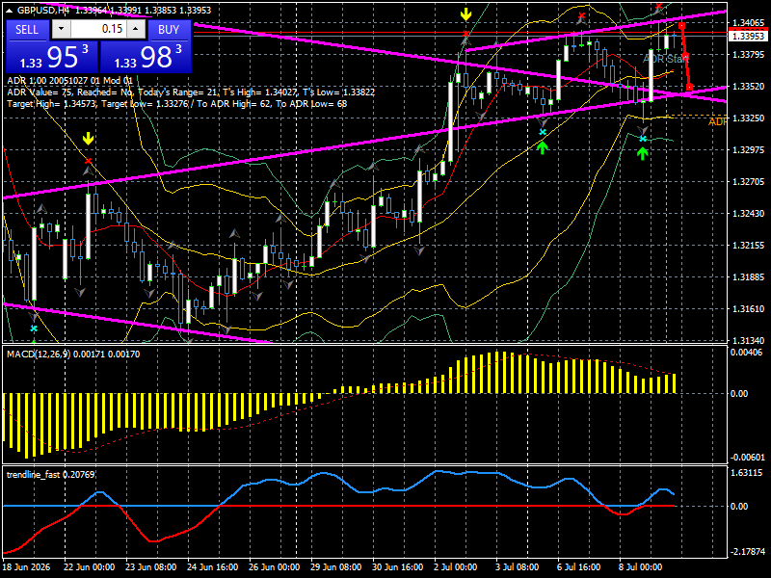Click 8 Jul 00:00 on the time axis

pos(640,567)
